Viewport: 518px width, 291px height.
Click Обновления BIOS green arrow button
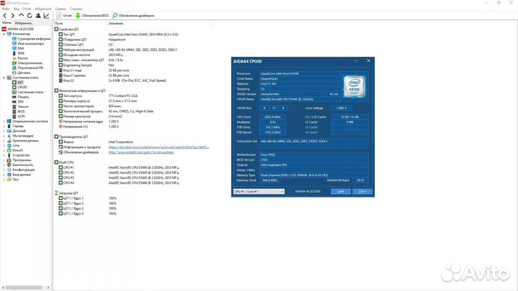coord(92,16)
